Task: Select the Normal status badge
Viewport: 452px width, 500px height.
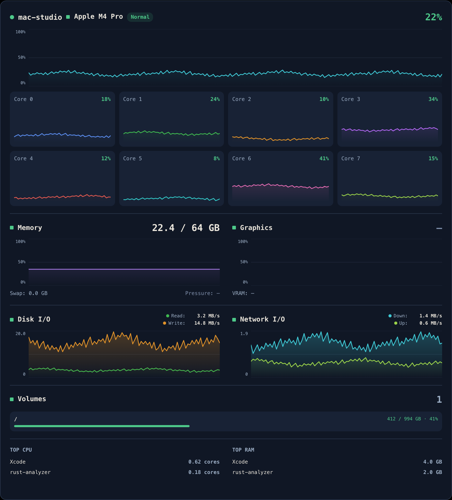Action: click(x=140, y=17)
